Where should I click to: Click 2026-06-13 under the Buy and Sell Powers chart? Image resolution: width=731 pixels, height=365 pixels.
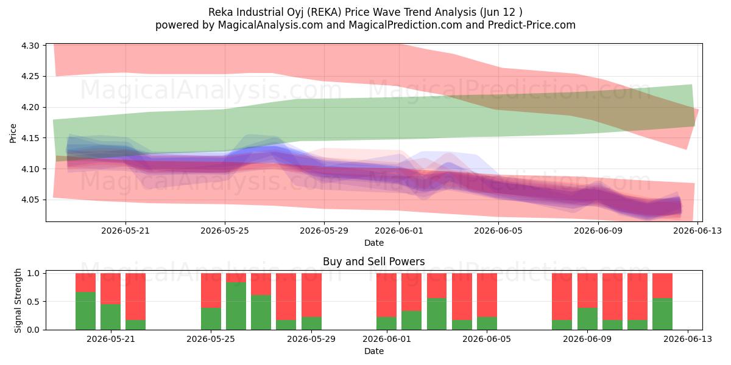point(688,339)
